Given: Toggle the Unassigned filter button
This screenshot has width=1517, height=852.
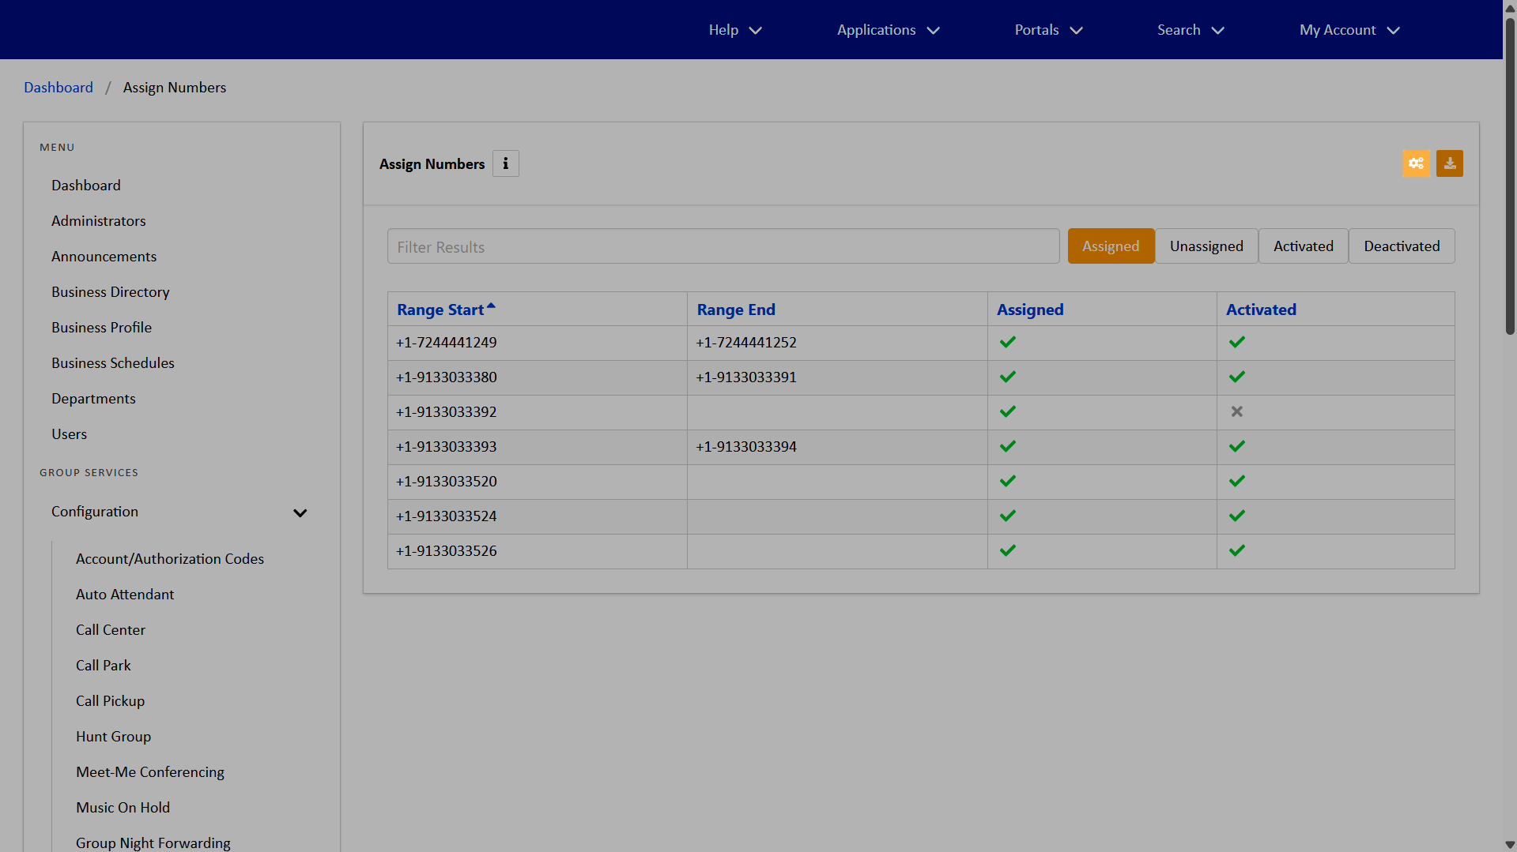Looking at the screenshot, I should click(x=1206, y=246).
